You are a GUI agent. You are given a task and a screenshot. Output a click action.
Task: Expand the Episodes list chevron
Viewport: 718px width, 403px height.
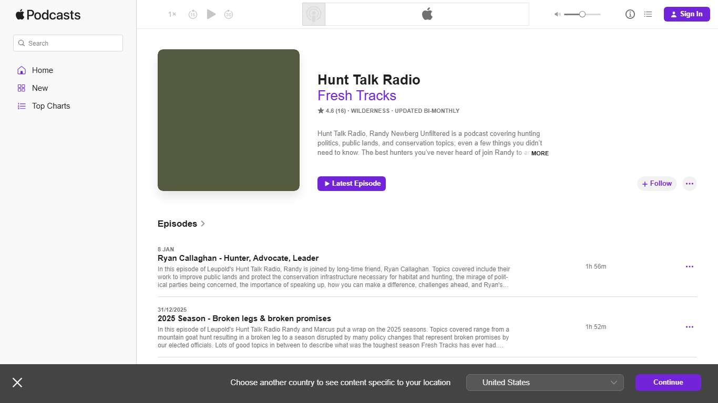[203, 224]
